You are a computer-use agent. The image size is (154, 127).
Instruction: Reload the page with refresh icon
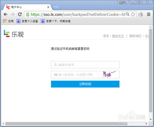(20, 14)
